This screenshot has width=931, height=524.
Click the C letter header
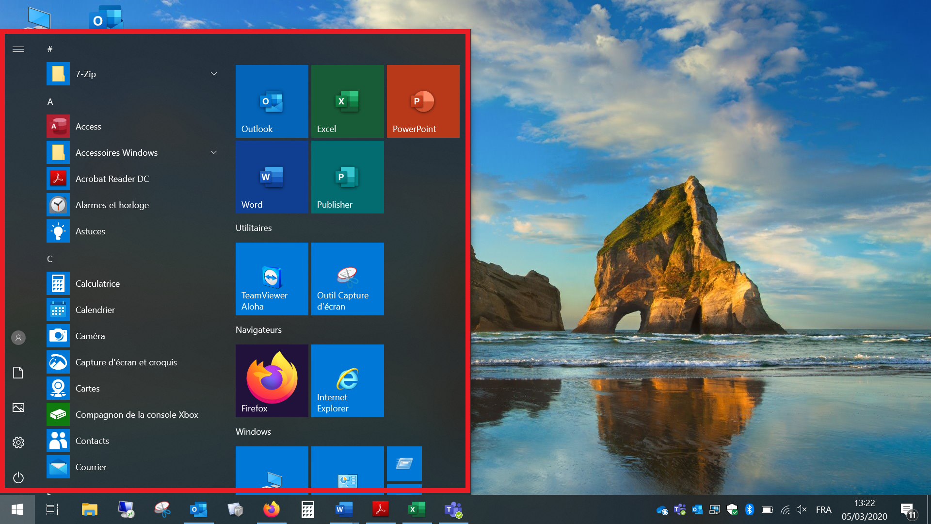pos(50,259)
